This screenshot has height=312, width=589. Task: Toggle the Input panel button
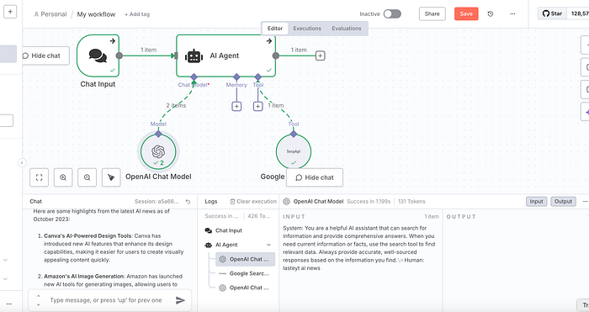click(x=537, y=202)
